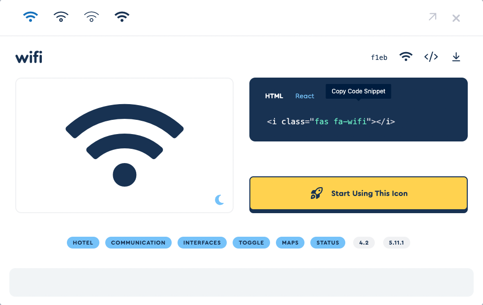This screenshot has height=305, width=483.
Task: Copy the fas fa-wifi code snippet
Action: click(331, 121)
